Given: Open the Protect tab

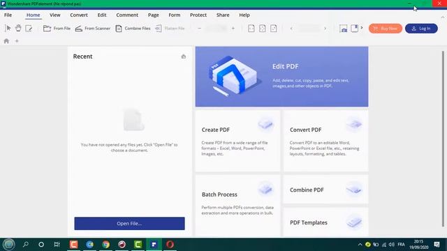Looking at the screenshot, I should coord(198,15).
